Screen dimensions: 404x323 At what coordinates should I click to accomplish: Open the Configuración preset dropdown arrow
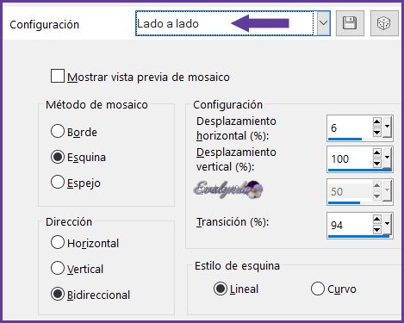[324, 23]
